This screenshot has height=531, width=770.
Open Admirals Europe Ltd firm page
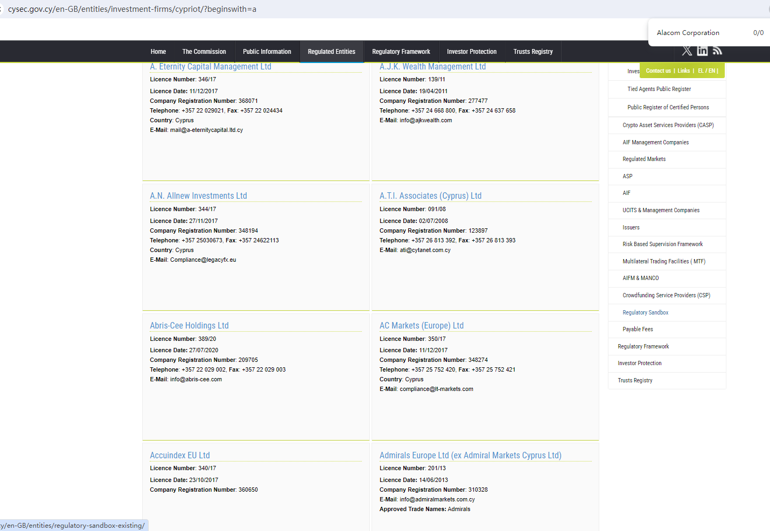click(x=470, y=455)
